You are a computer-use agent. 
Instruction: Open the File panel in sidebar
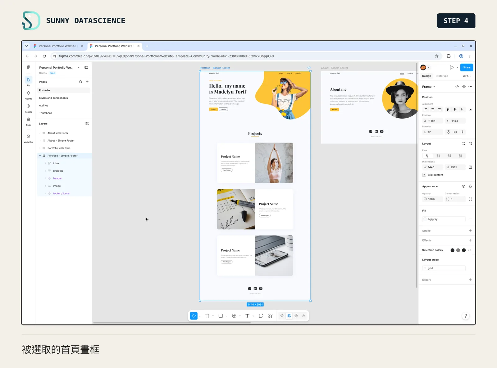(x=28, y=82)
